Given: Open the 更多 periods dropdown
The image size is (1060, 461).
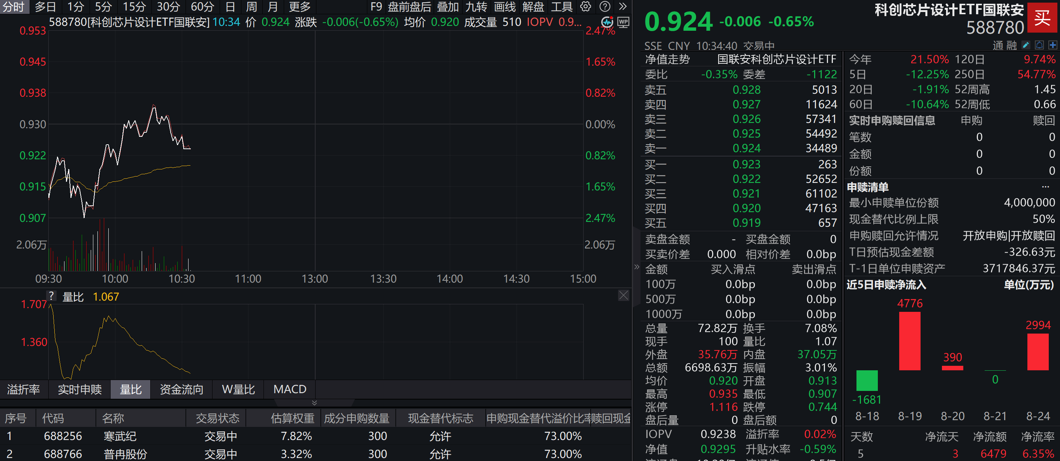Looking at the screenshot, I should point(299,7).
